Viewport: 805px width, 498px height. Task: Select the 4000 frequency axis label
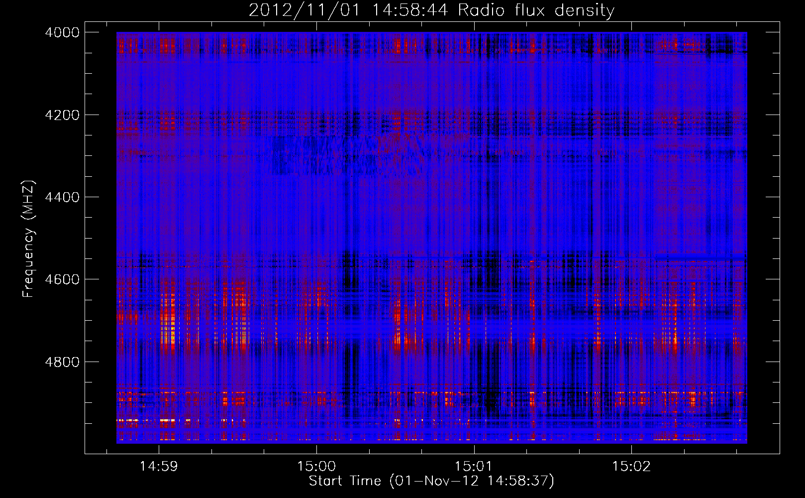pos(62,32)
